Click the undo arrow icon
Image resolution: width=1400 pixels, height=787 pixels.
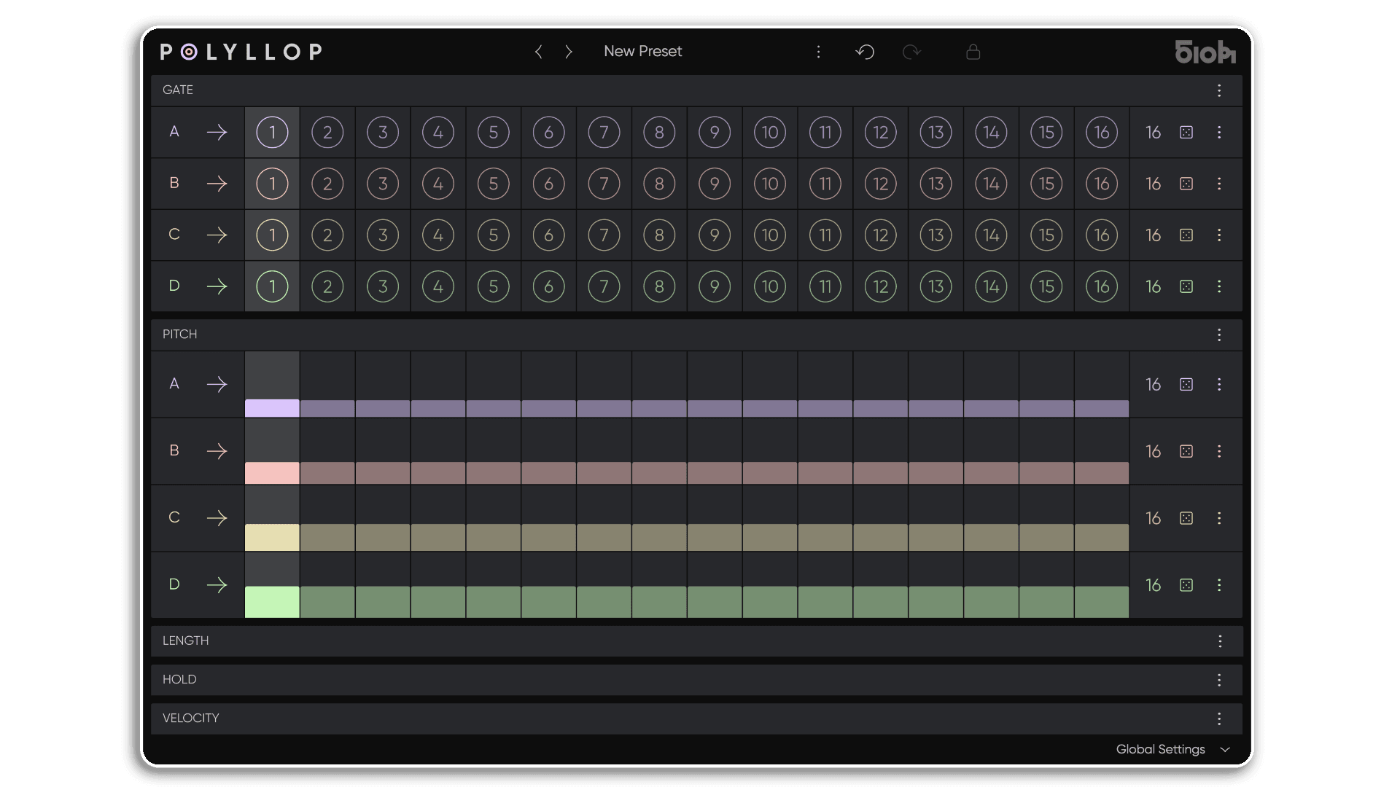[x=865, y=52]
